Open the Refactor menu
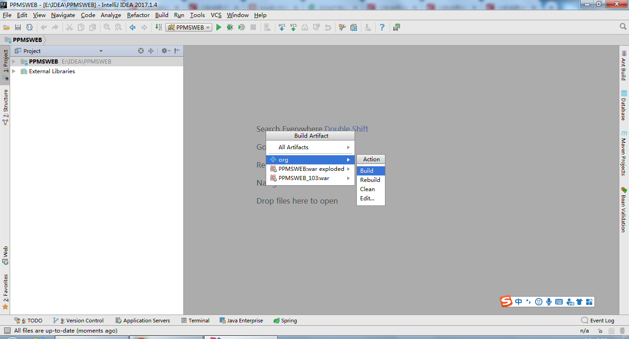Viewport: 629px width, 339px height. coord(138,15)
